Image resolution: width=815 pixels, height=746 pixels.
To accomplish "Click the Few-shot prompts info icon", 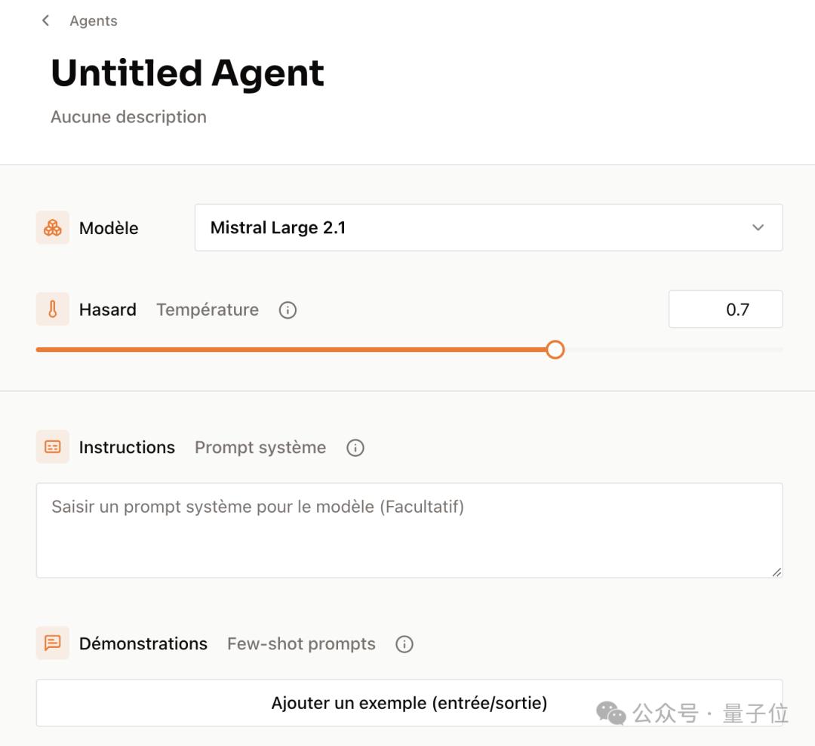I will coord(404,643).
